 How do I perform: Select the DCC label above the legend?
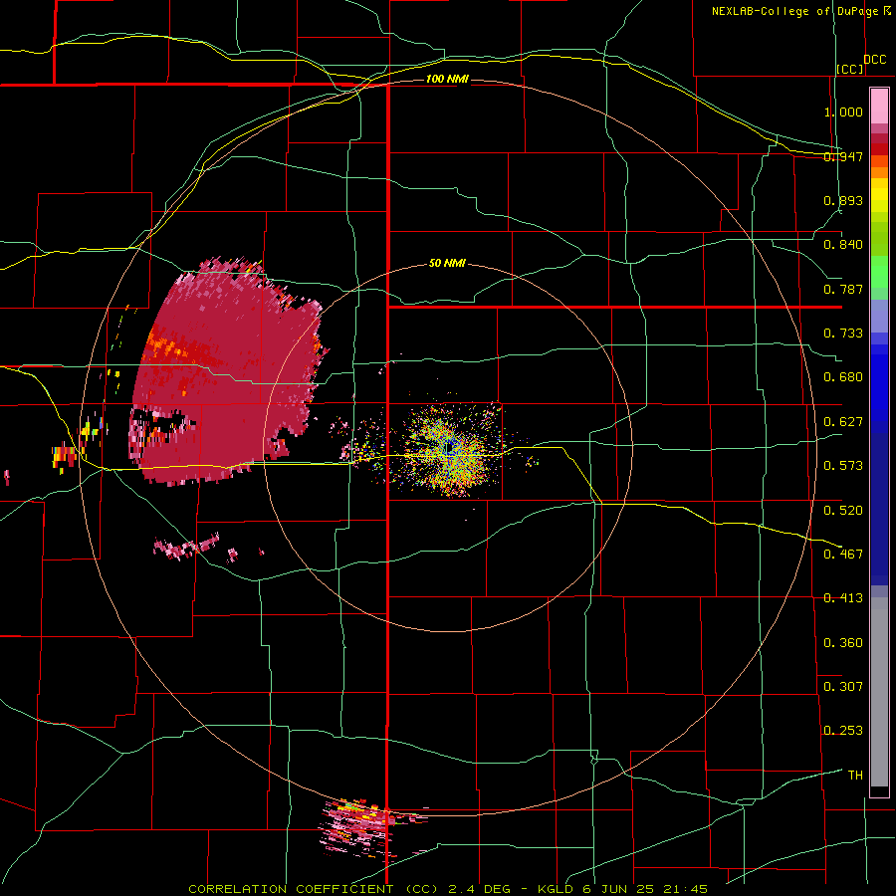[875, 60]
